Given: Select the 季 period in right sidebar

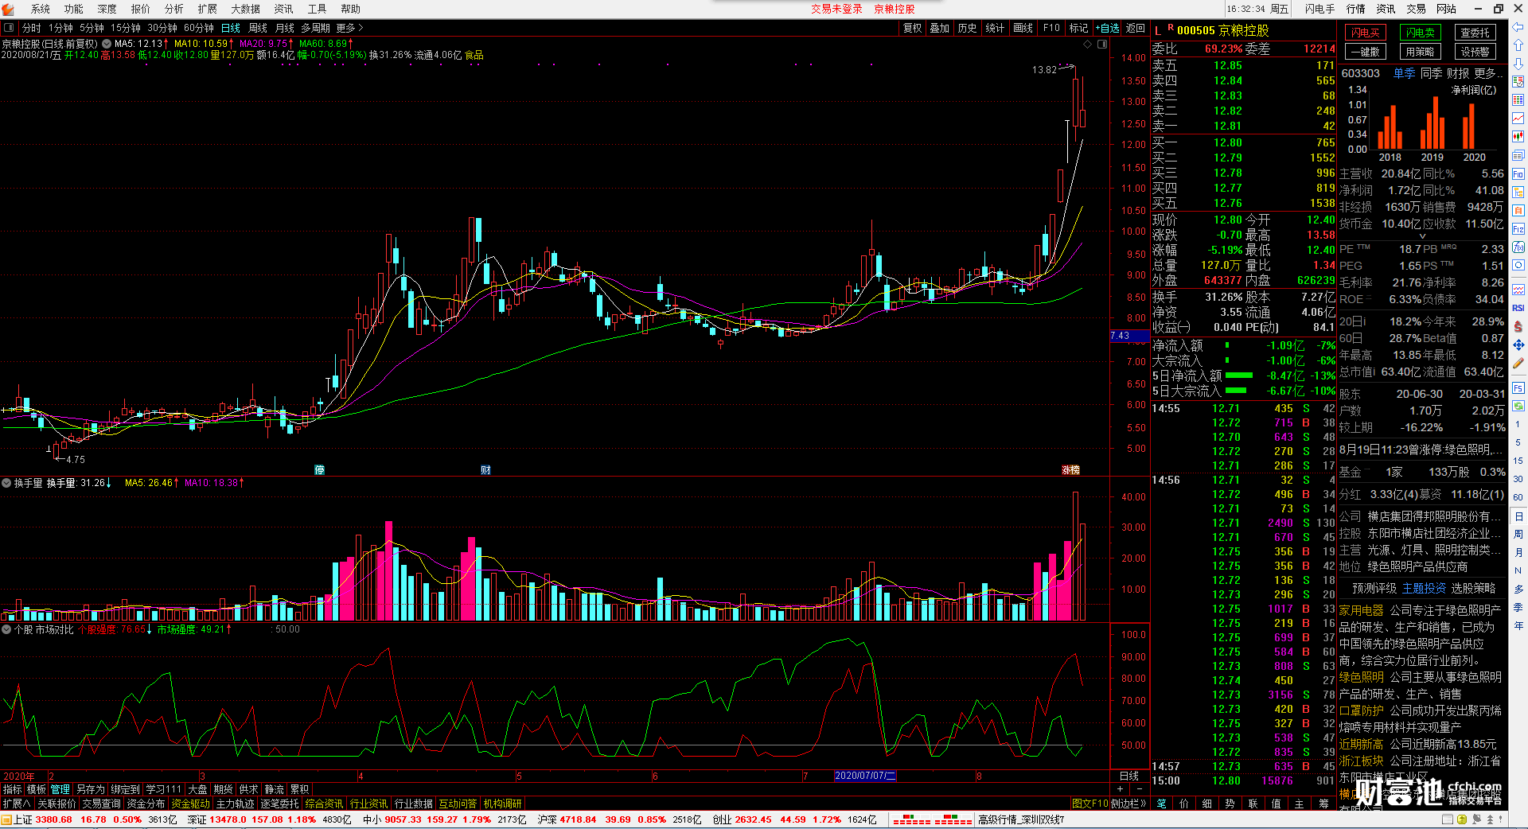Looking at the screenshot, I should (1518, 607).
